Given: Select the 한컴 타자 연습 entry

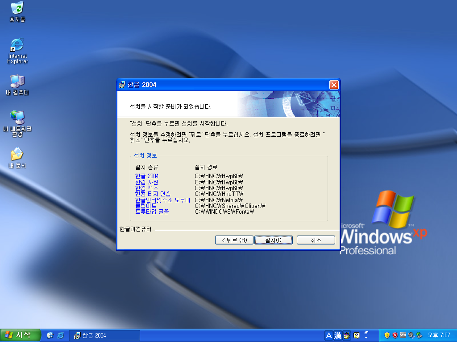Looking at the screenshot, I should tap(153, 194).
